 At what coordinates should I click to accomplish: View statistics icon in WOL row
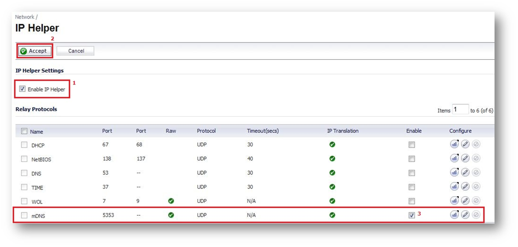coord(454,201)
